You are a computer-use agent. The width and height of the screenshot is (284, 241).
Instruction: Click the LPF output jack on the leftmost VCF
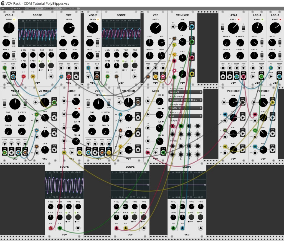69,76
